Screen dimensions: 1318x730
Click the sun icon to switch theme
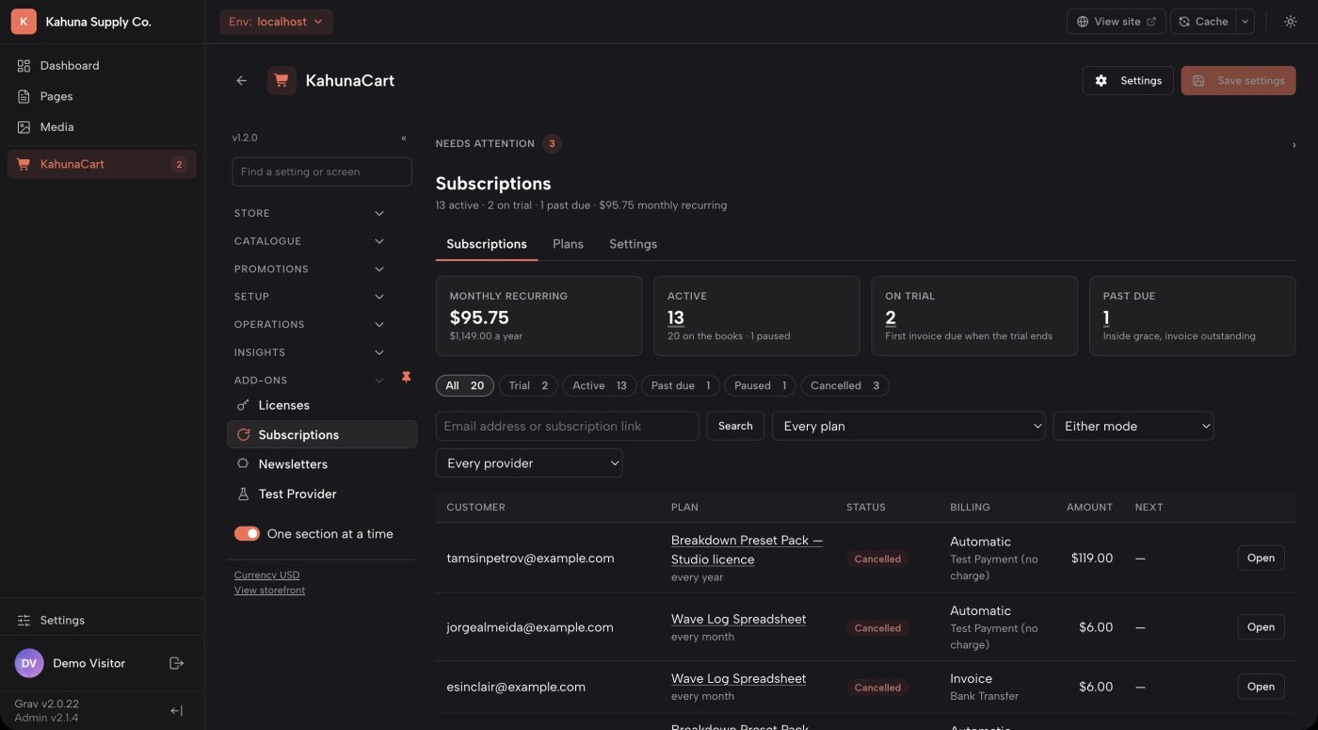pos(1290,22)
